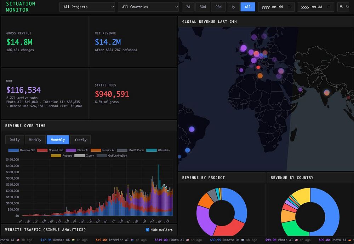Click the blue slice of Revenue by Project donut
The width and height of the screenshot is (354, 244).
tap(237, 203)
